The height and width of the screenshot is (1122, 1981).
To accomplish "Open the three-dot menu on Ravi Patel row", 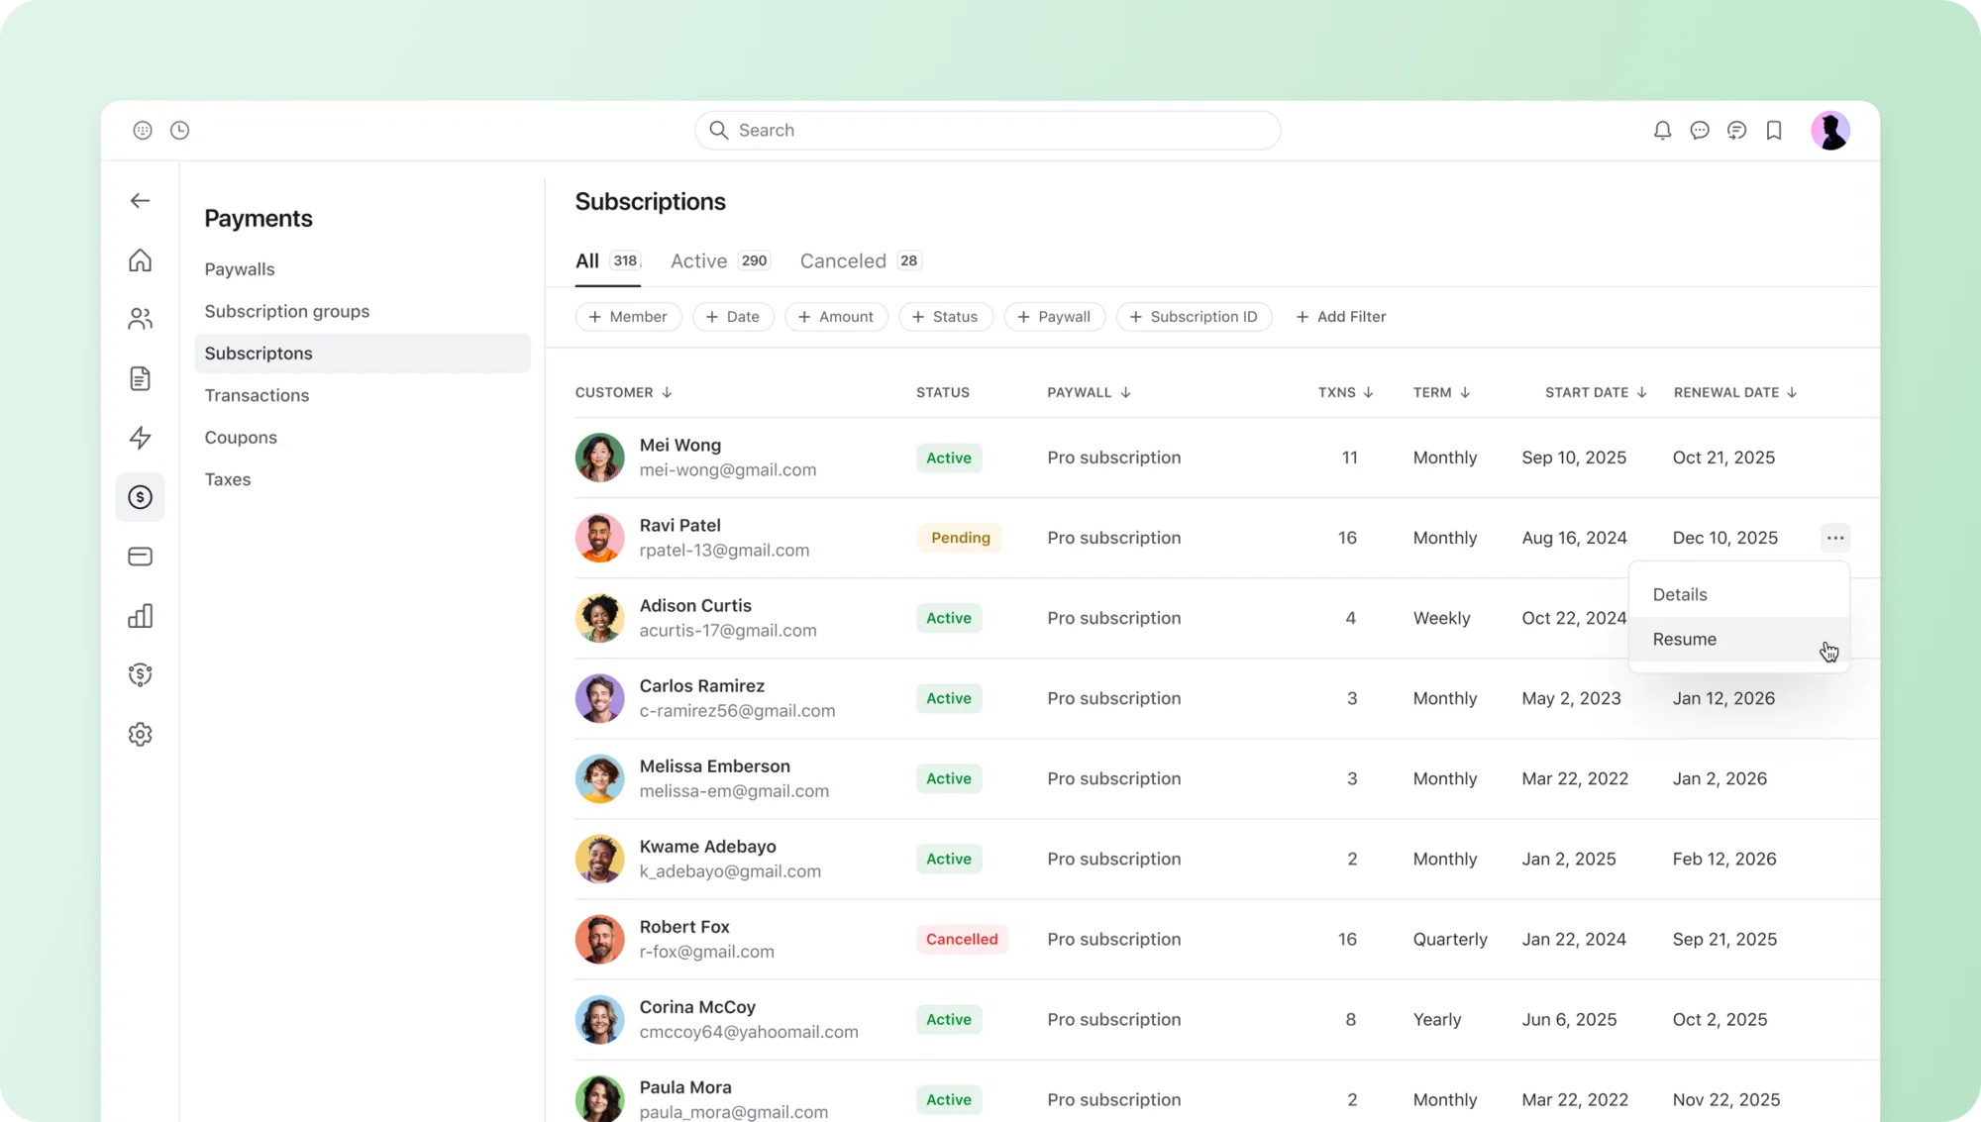I will pos(1835,538).
